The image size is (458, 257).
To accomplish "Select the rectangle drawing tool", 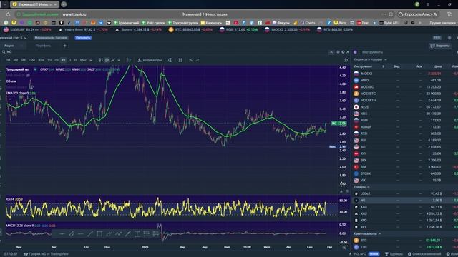I will (99, 233).
